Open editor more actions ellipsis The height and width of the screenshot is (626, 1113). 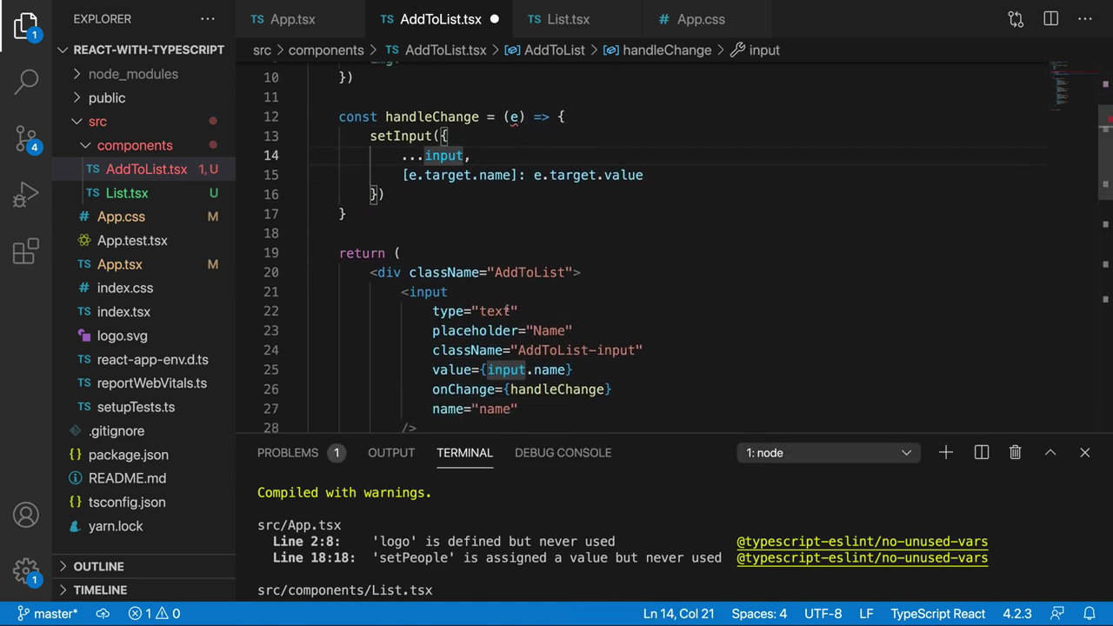[x=1085, y=19]
